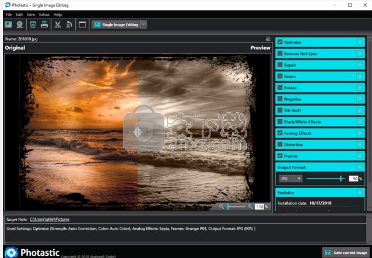
Task: Expand the Negative section arrow
Action: [x=360, y=99]
